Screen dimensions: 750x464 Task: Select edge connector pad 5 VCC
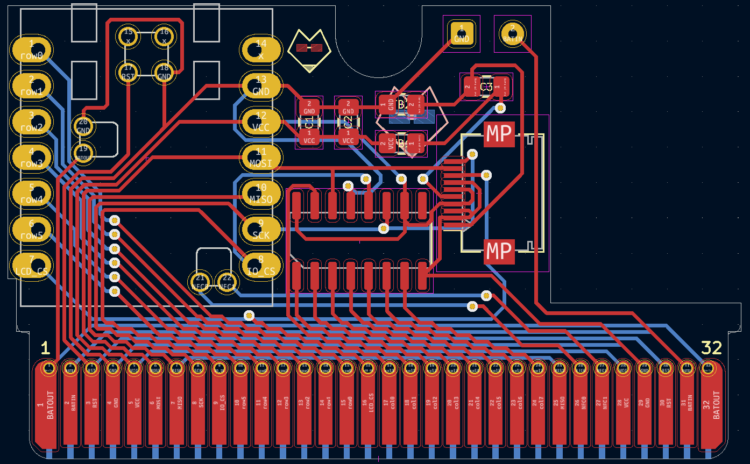tap(134, 404)
